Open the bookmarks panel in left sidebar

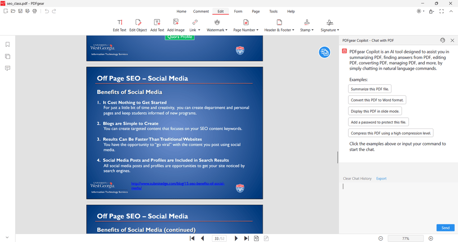[x=8, y=44]
